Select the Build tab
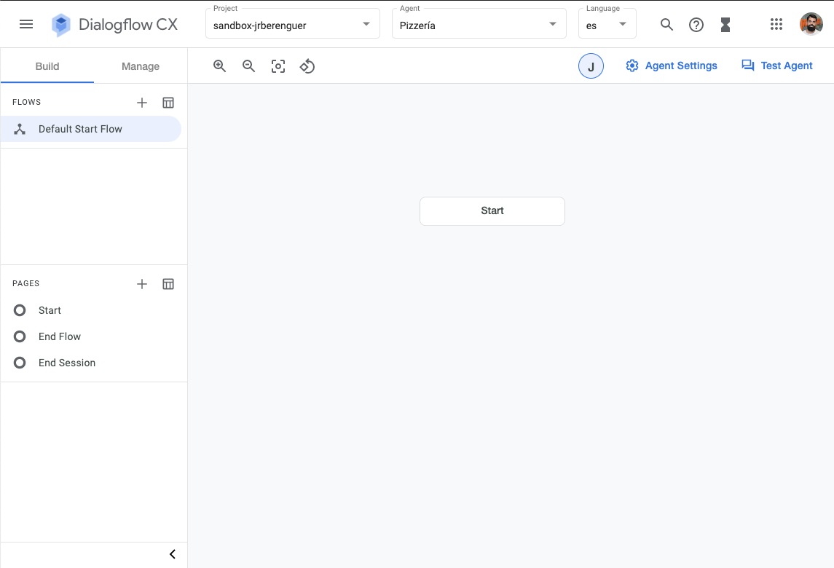 [47, 66]
